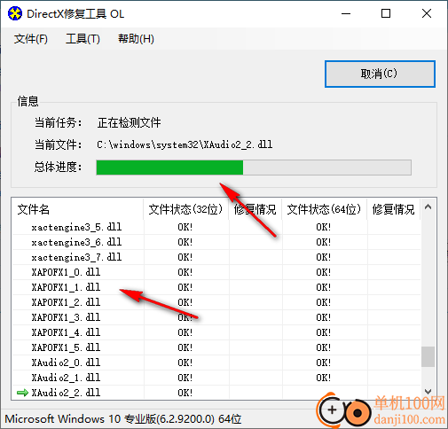Select the XAudio2_1.dll row
Image resolution: width=448 pixels, height=429 pixels.
[216, 378]
